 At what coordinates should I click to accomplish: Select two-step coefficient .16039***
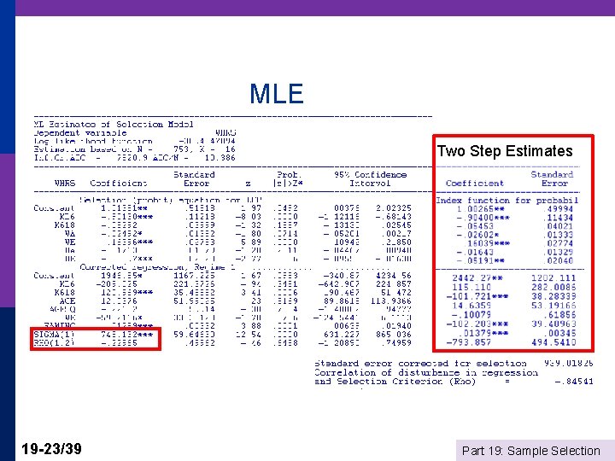tap(489, 243)
